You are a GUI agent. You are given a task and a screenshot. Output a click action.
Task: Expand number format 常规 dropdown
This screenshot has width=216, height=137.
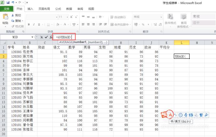(x=161, y=17)
